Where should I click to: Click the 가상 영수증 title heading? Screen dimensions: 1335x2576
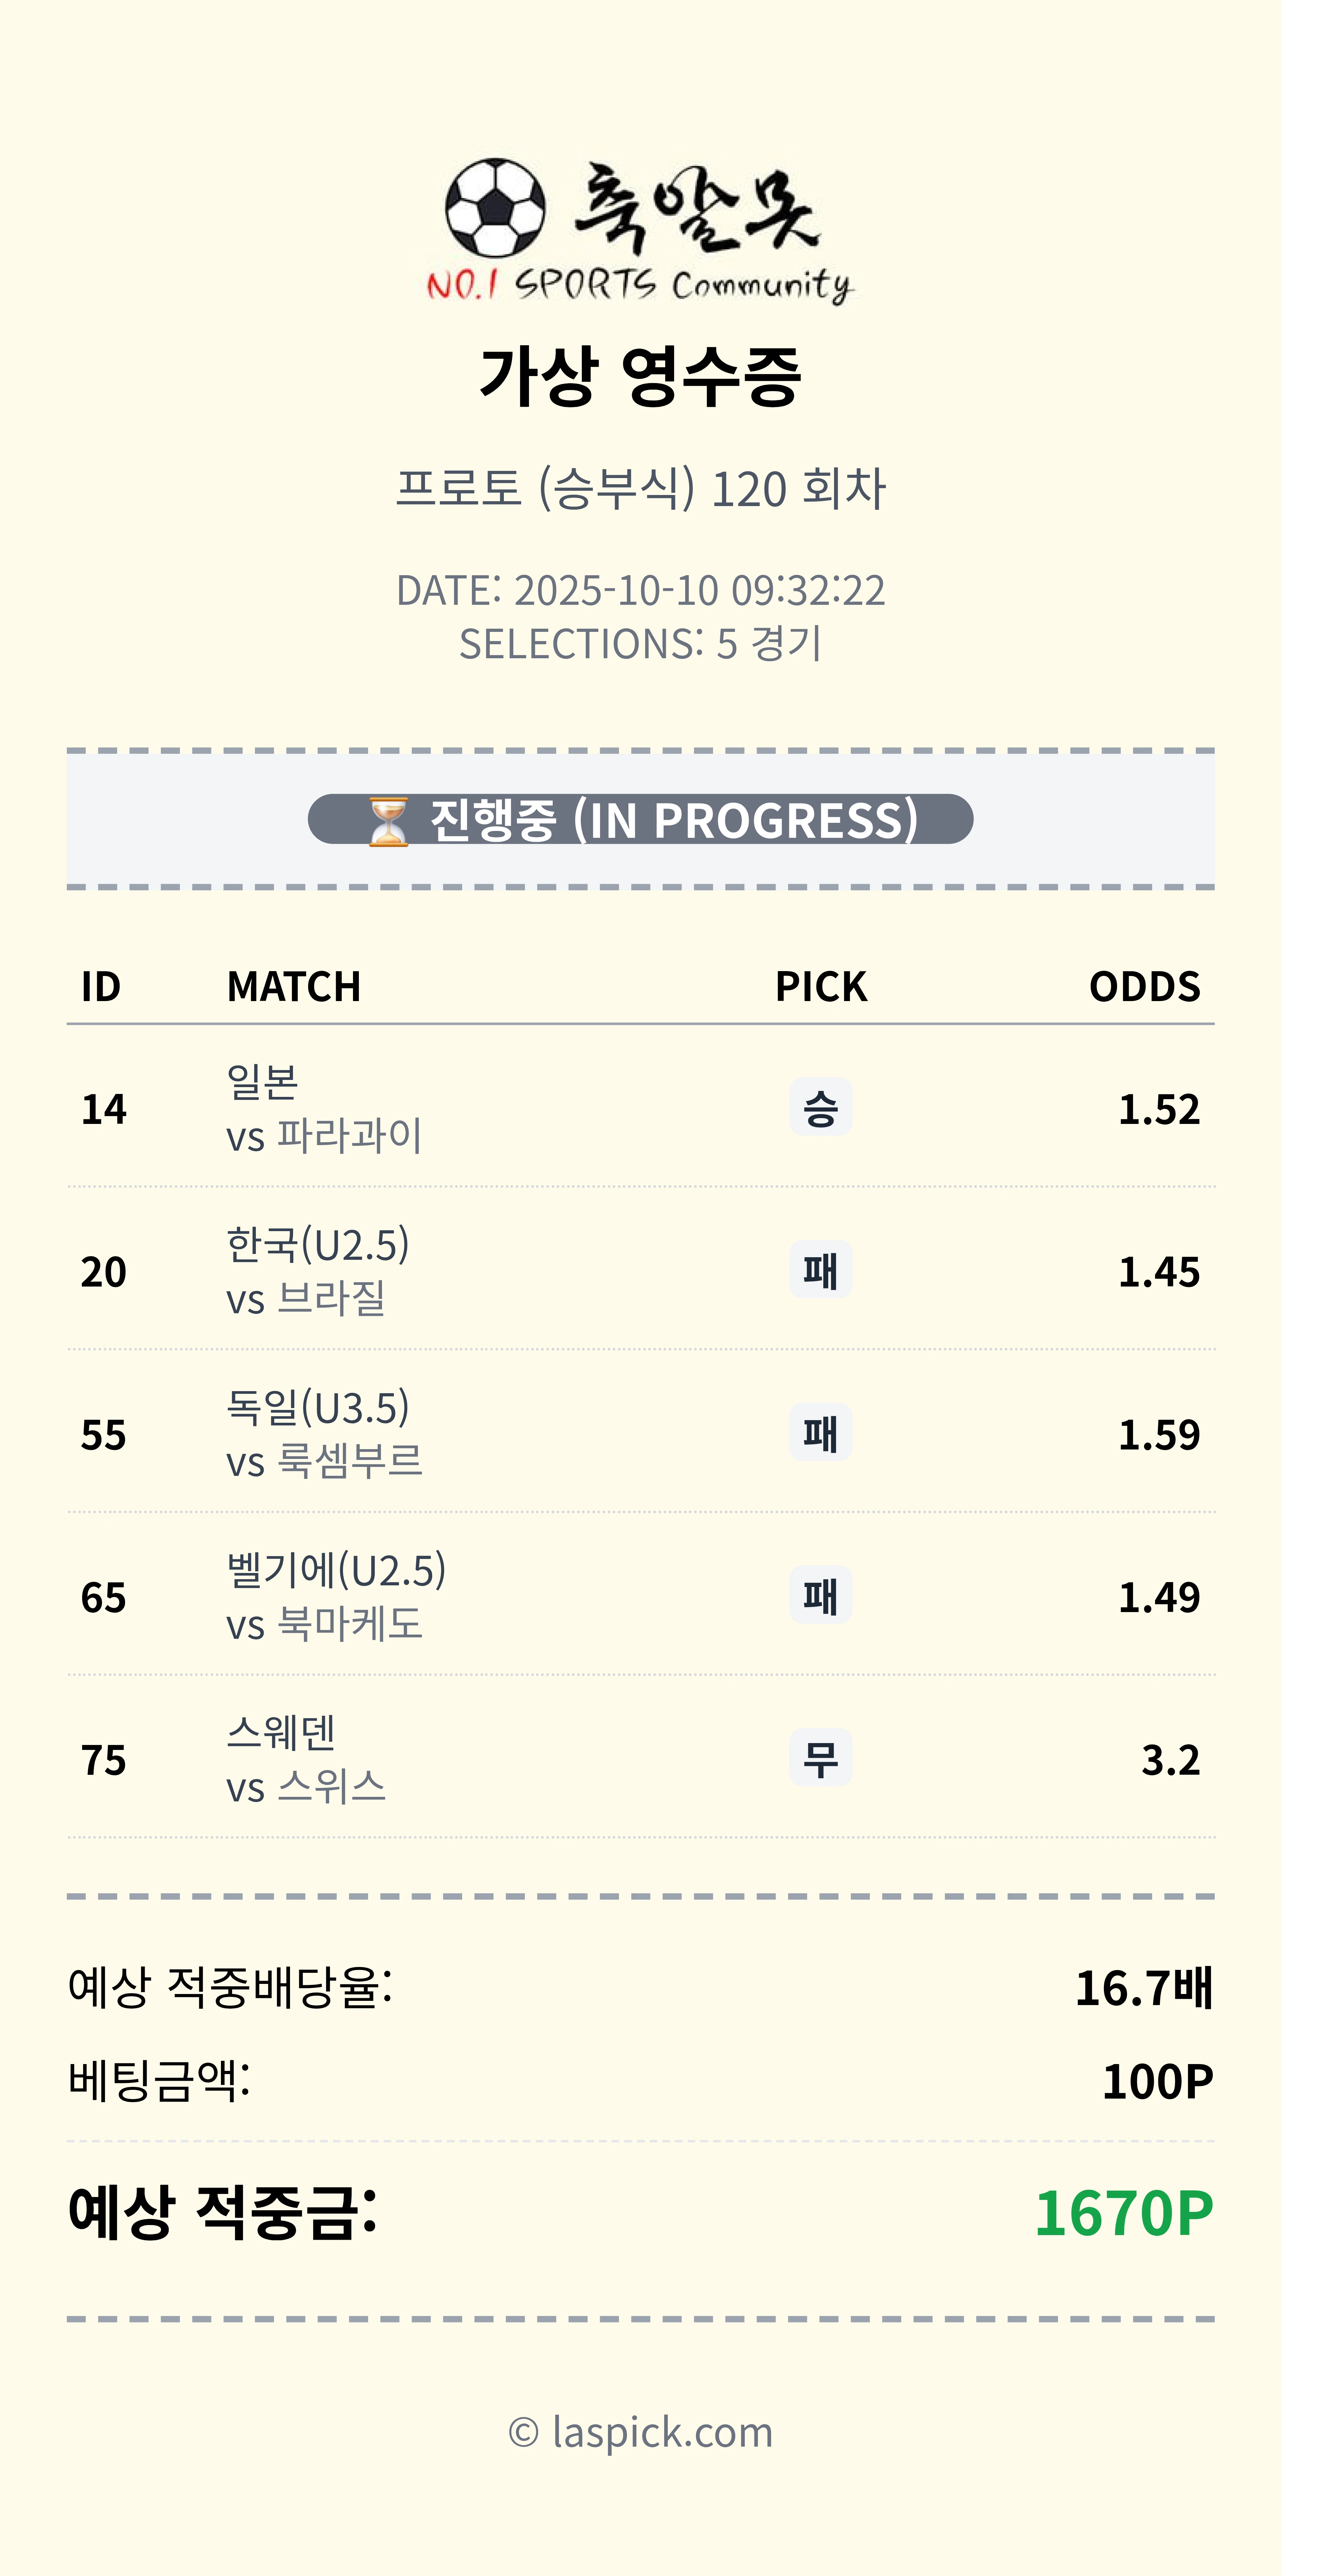click(640, 376)
